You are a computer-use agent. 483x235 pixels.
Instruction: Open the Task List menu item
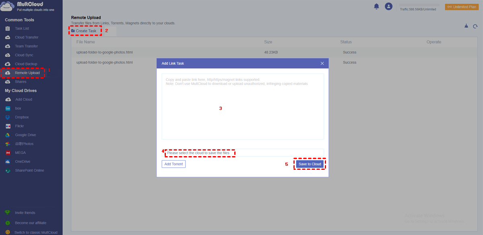click(22, 29)
